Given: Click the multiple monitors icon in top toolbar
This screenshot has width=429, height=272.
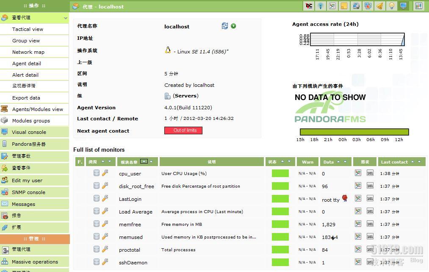Looking at the screenshot, I should coord(356,6).
